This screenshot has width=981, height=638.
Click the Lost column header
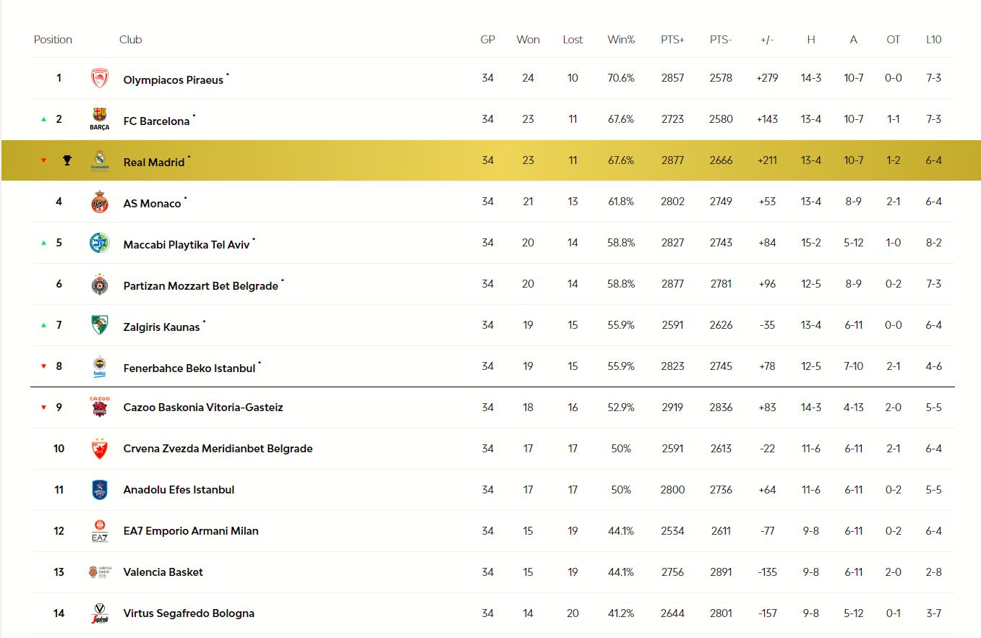click(573, 40)
